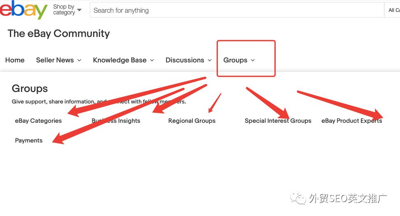Click the eBay logo
Image resolution: width=400 pixels, height=216 pixels.
(23, 10)
